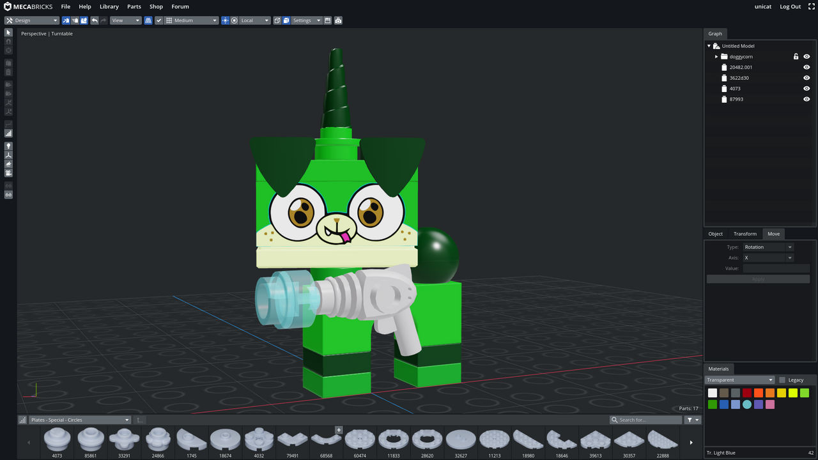Open the Local orientation dropdown
Viewport: 818px width, 460px height.
(255, 20)
